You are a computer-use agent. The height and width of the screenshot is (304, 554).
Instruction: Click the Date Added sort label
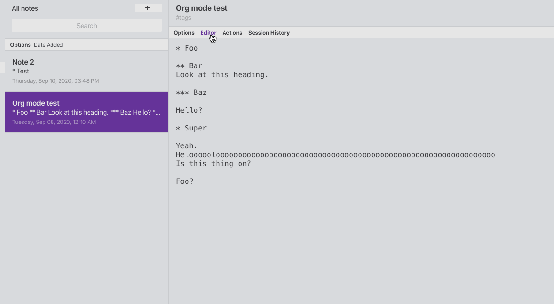point(48,45)
